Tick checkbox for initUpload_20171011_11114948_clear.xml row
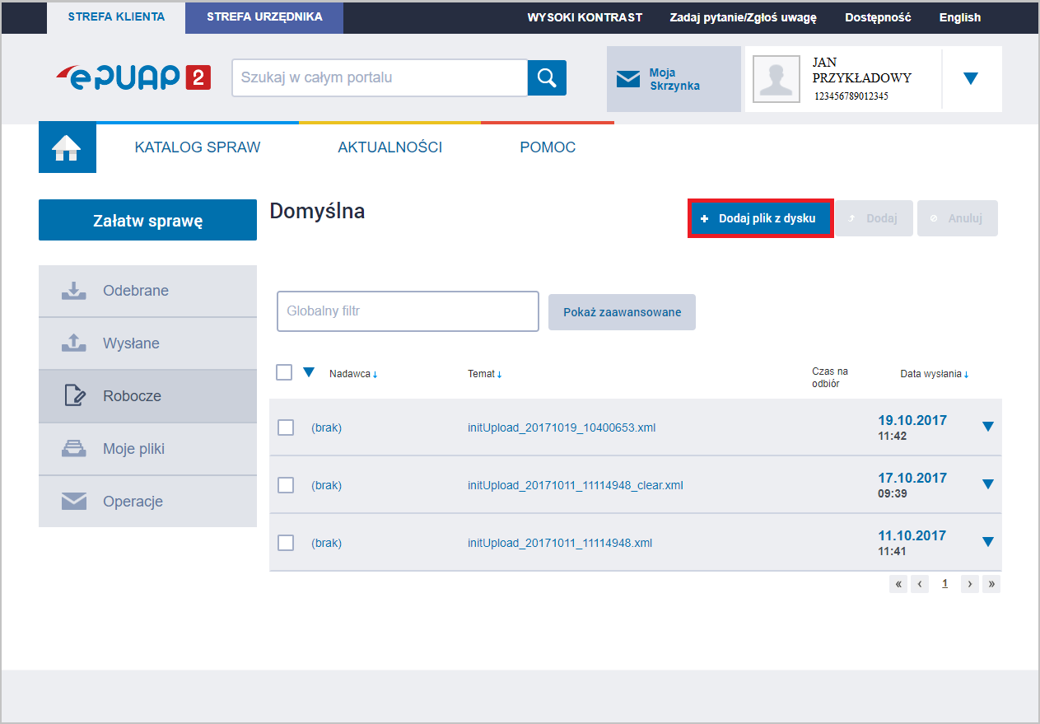The image size is (1040, 724). click(286, 485)
